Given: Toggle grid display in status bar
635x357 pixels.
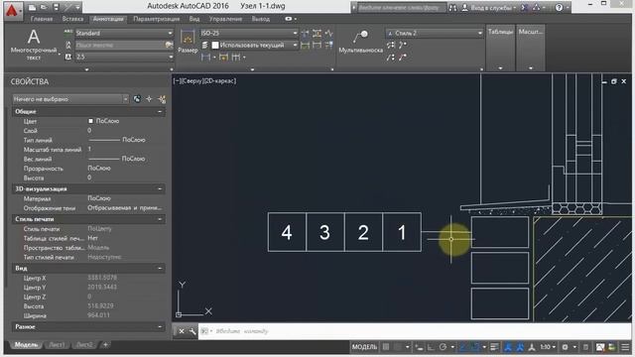Looking at the screenshot, I should click(386, 347).
